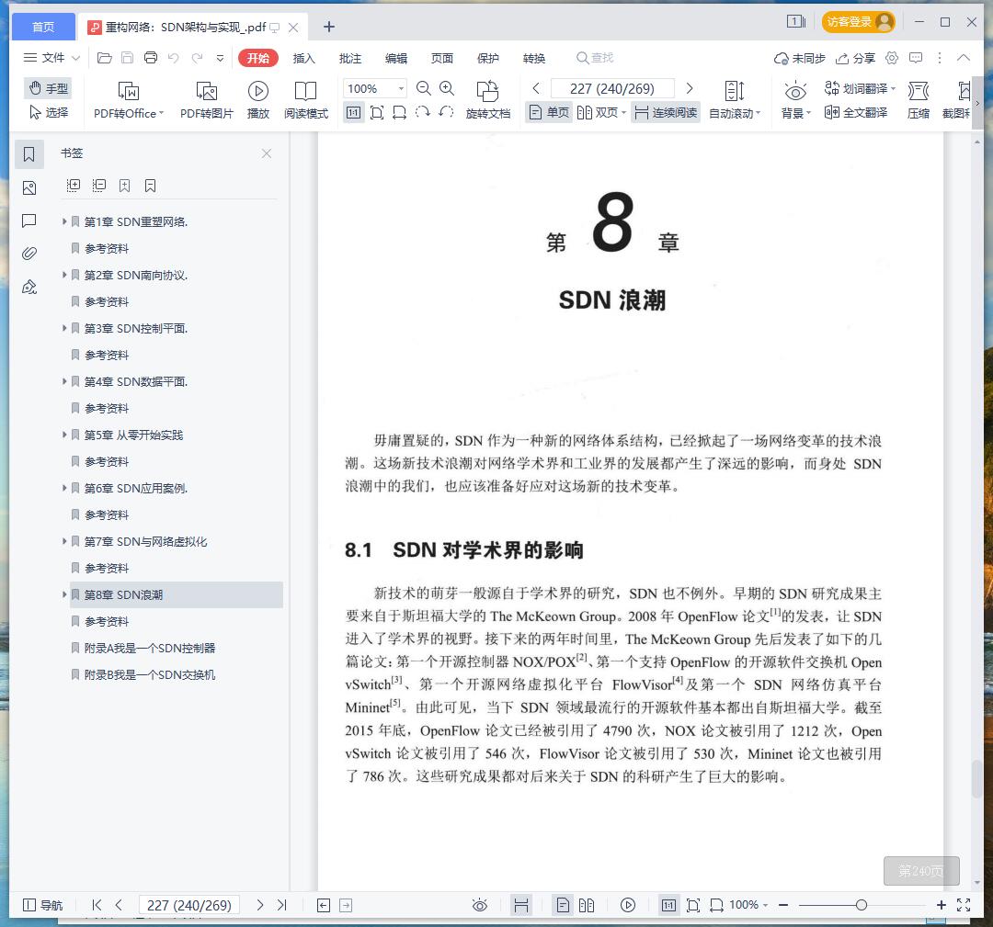Open the 文件 menu dropdown
993x927 pixels.
(51, 58)
